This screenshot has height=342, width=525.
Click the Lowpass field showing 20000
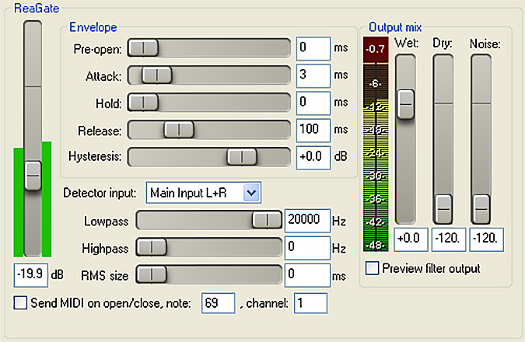pos(307,220)
